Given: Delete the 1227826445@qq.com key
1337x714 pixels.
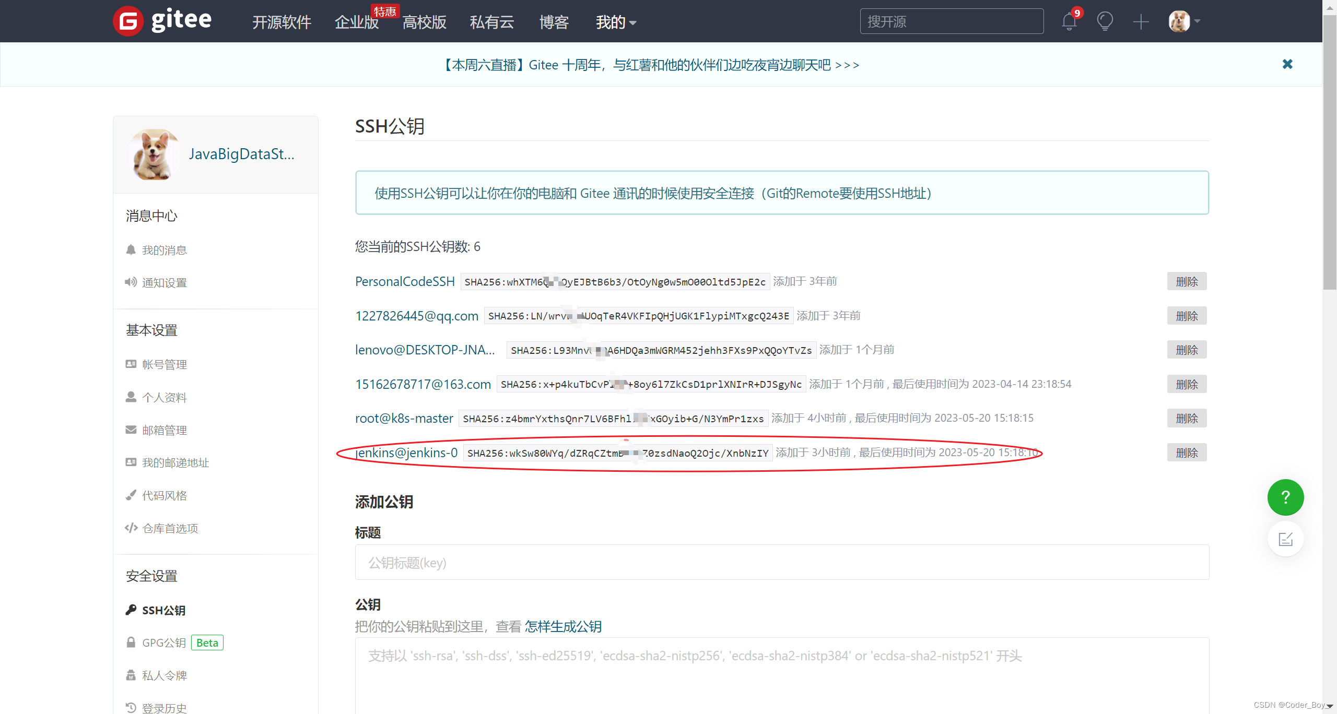Looking at the screenshot, I should tap(1187, 316).
